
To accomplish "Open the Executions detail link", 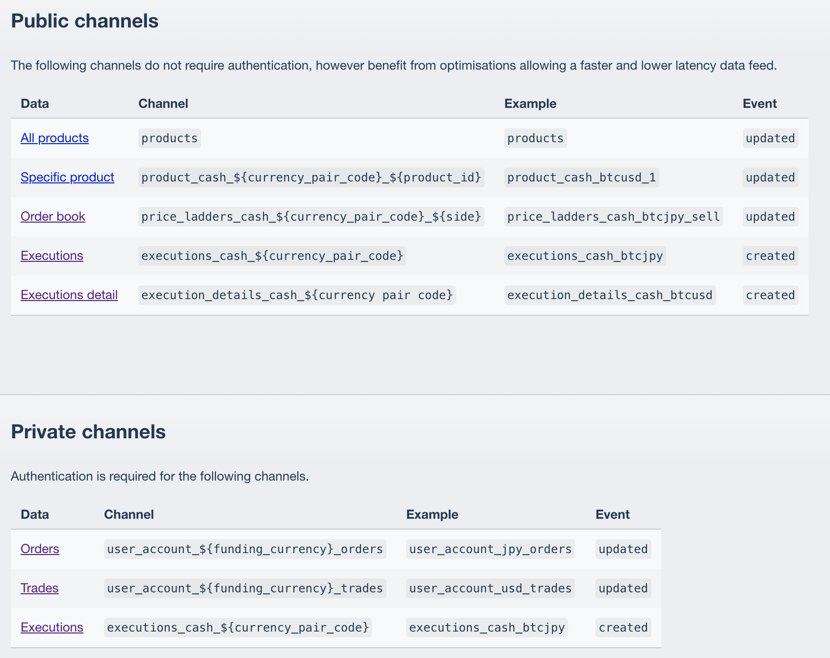I will (x=69, y=295).
